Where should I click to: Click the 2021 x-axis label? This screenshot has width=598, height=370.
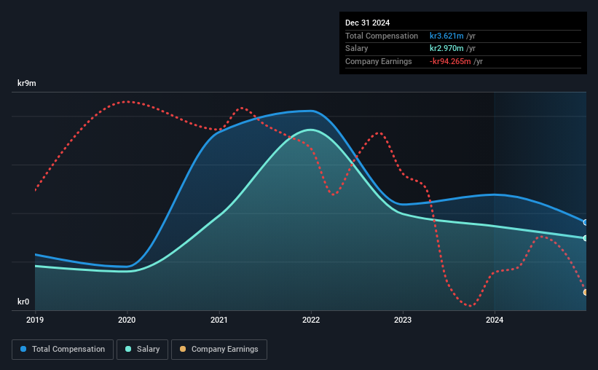tap(219, 320)
